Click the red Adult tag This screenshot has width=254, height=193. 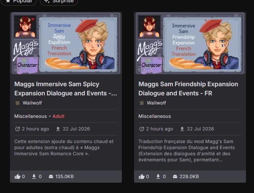pos(58,116)
